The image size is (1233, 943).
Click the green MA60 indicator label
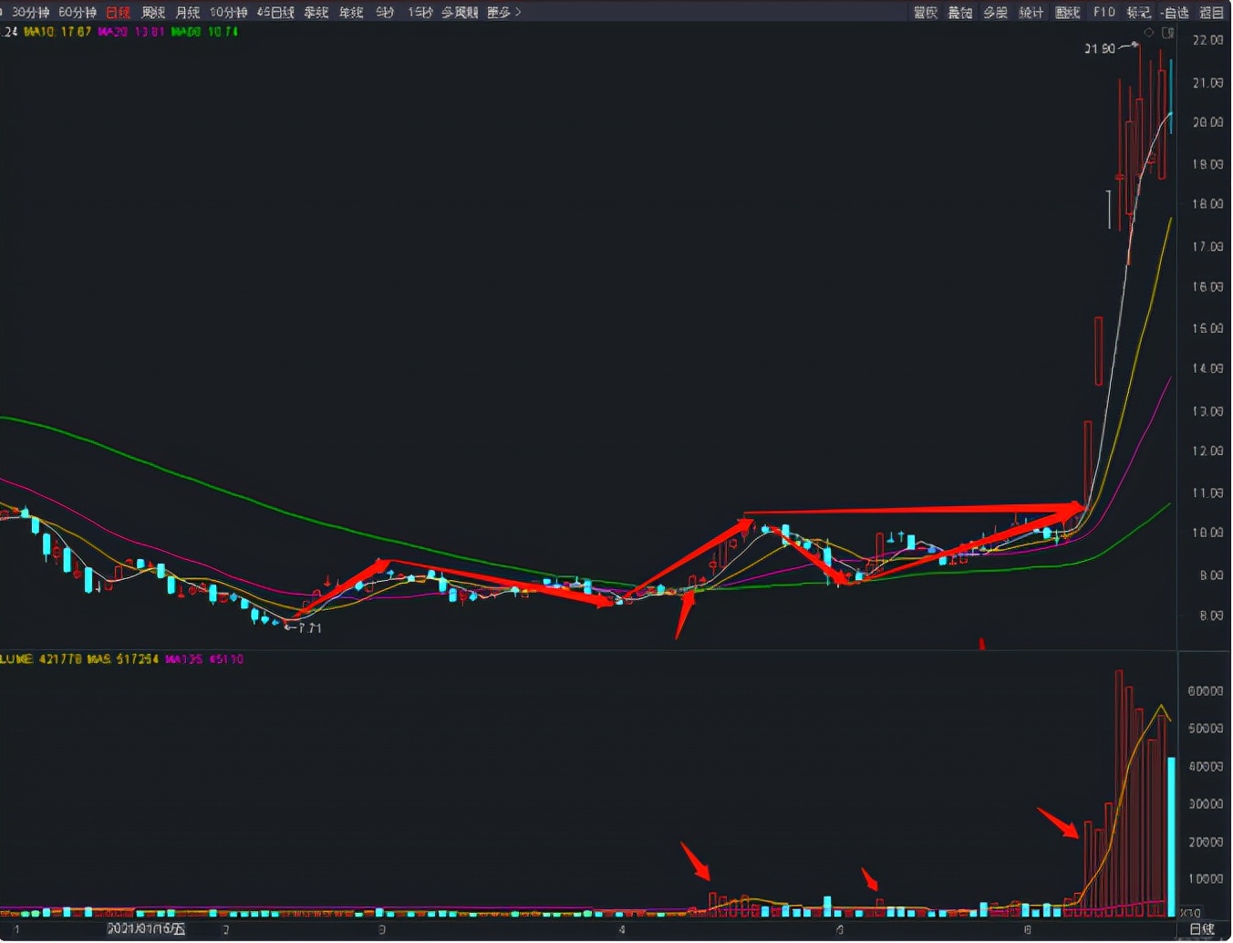pyautogui.click(x=205, y=32)
